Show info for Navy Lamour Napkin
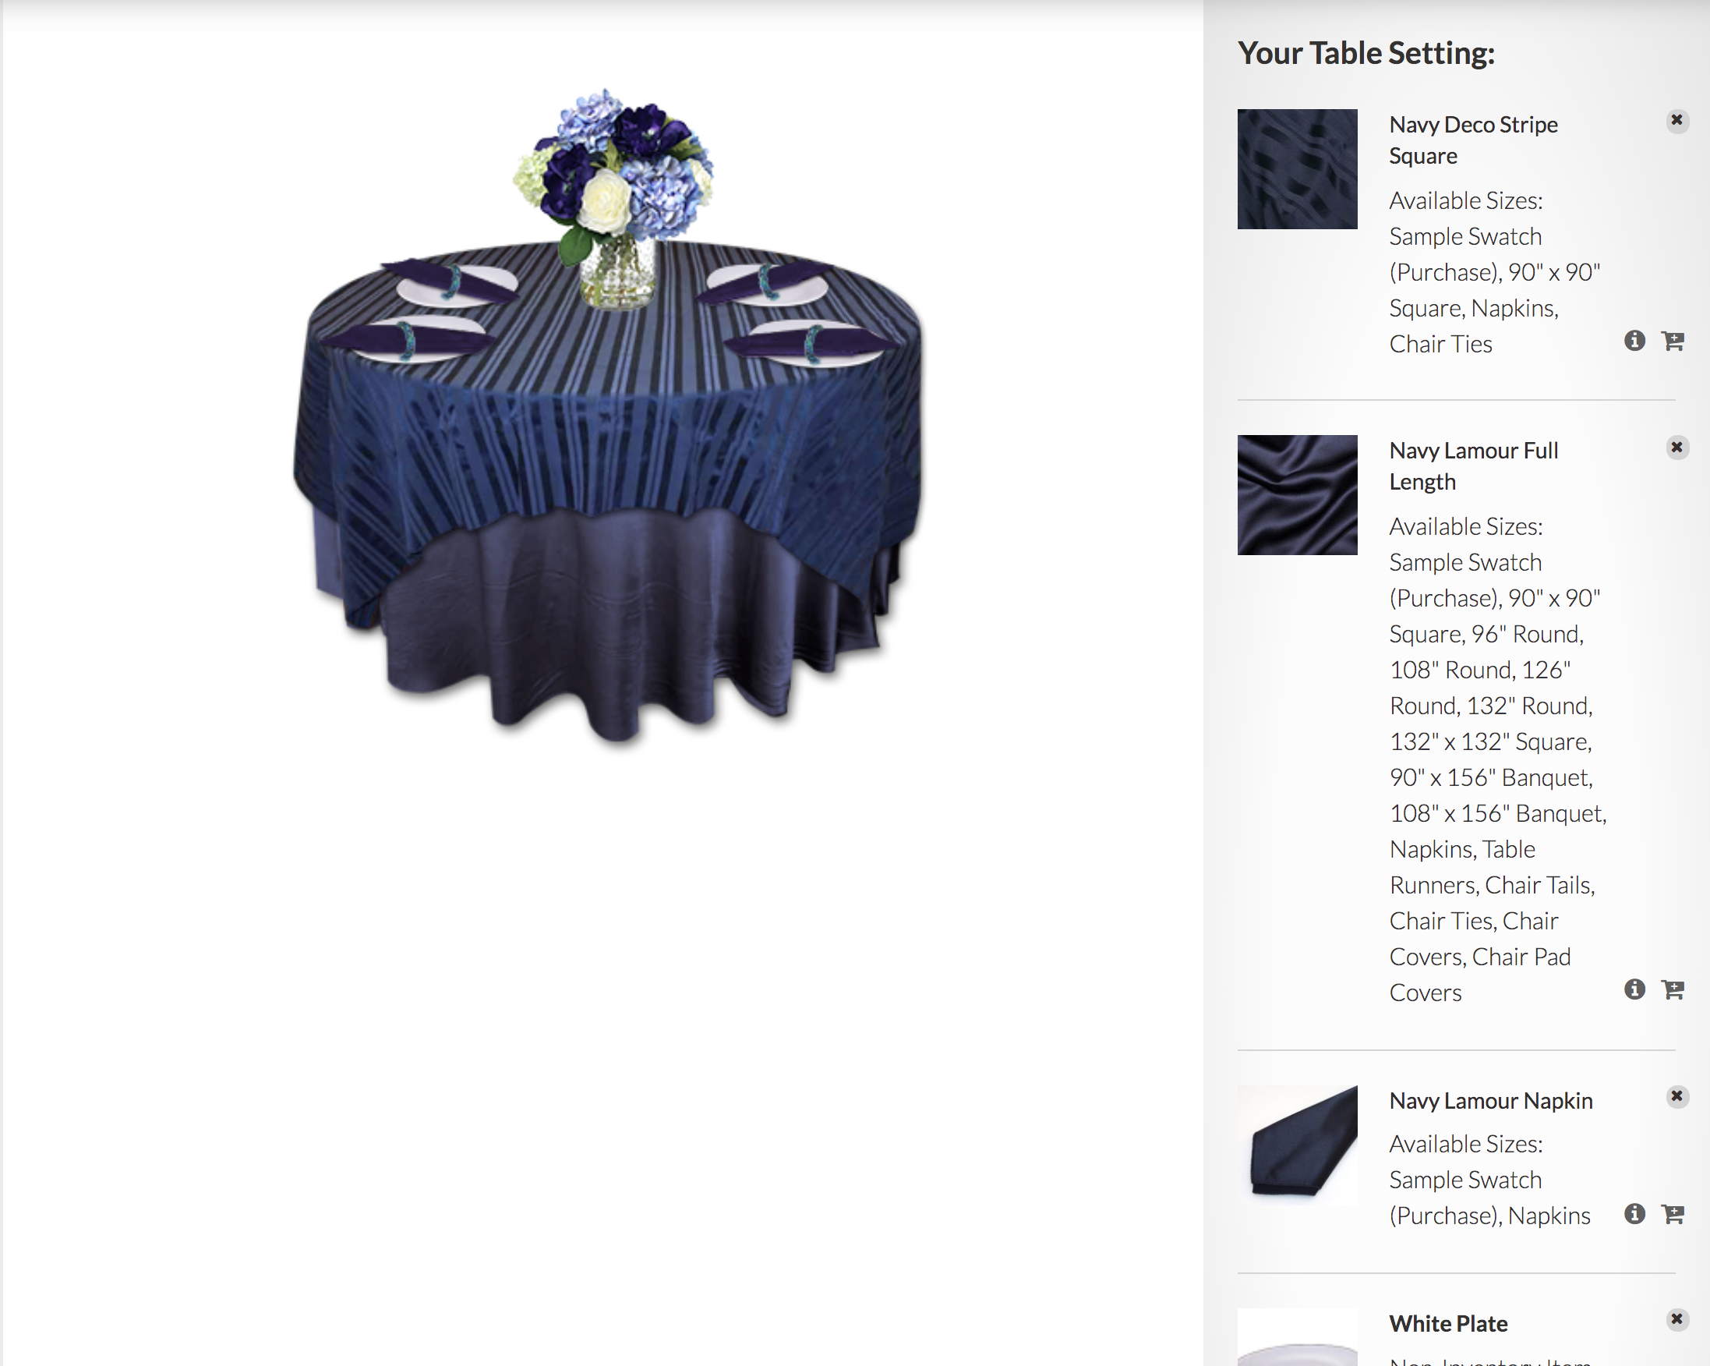Image resolution: width=1710 pixels, height=1366 pixels. pos(1634,1214)
